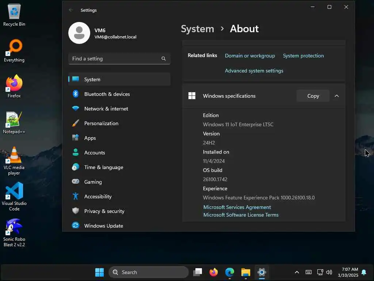Image resolution: width=374 pixels, height=281 pixels.
Task: Open File Explorer from the taskbar
Action: tap(245, 272)
